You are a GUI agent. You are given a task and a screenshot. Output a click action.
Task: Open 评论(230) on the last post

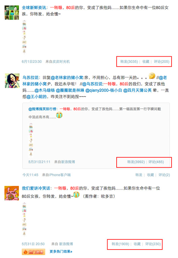point(153,244)
